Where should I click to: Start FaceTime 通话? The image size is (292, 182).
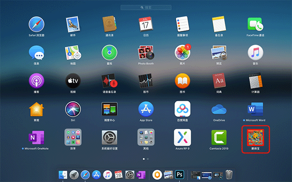click(255, 24)
